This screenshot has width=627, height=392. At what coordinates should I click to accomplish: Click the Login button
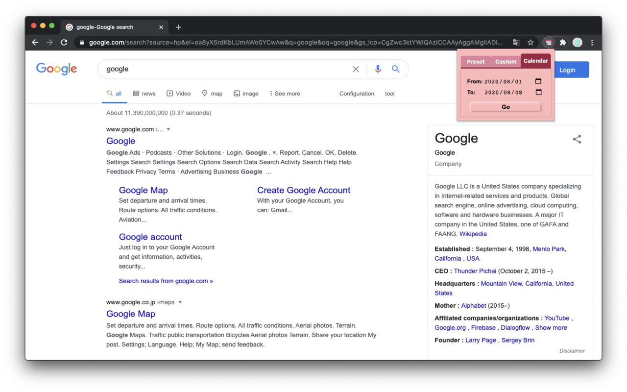568,70
